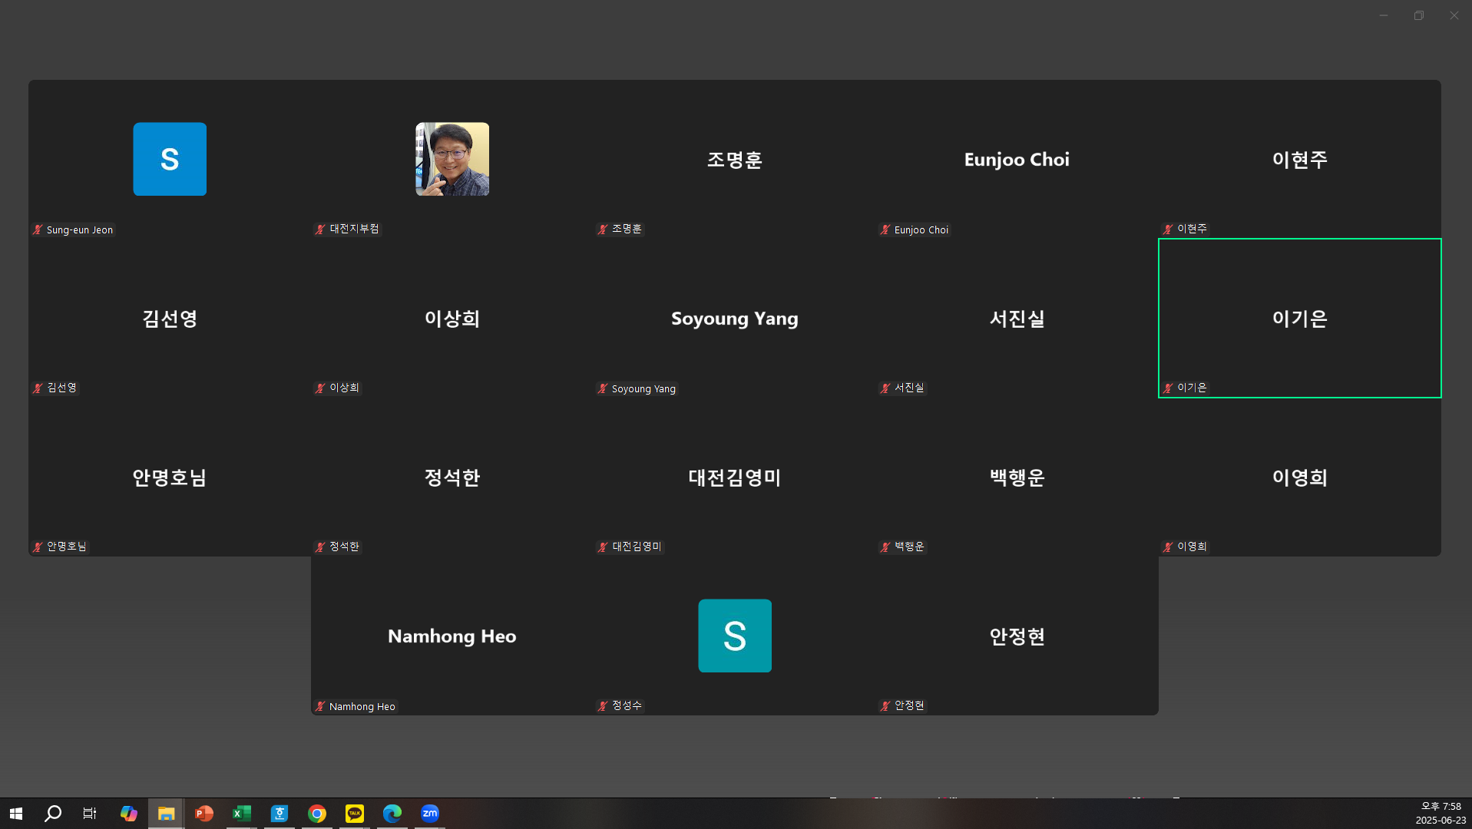This screenshot has width=1472, height=829.
Task: Click the muted mic icon beside Eunjoo Choi label
Action: [885, 230]
